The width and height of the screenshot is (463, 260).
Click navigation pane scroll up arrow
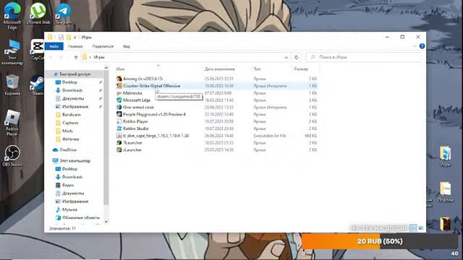click(x=106, y=68)
